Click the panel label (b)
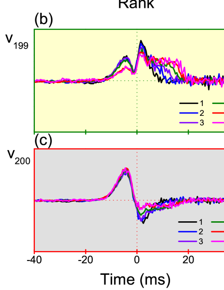The image size is (224, 290). [44, 20]
